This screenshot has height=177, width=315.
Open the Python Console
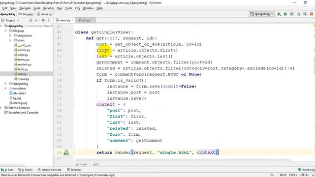click(x=49, y=170)
